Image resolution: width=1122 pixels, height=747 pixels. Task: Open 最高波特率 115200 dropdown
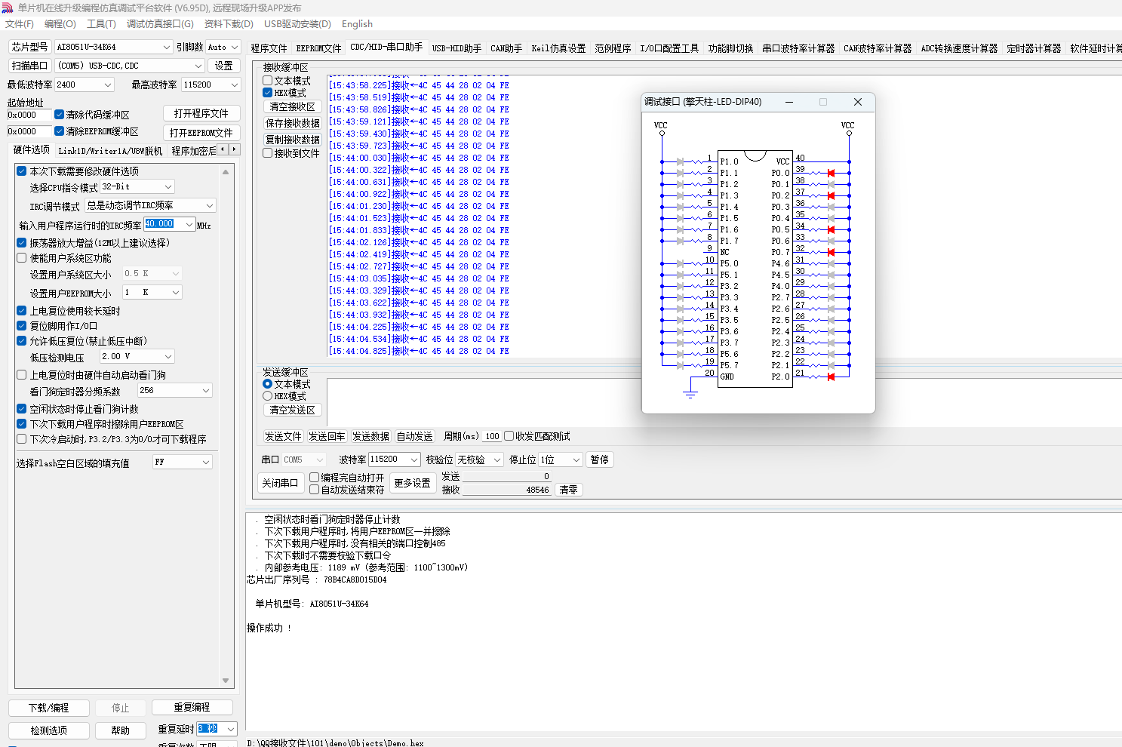click(211, 85)
